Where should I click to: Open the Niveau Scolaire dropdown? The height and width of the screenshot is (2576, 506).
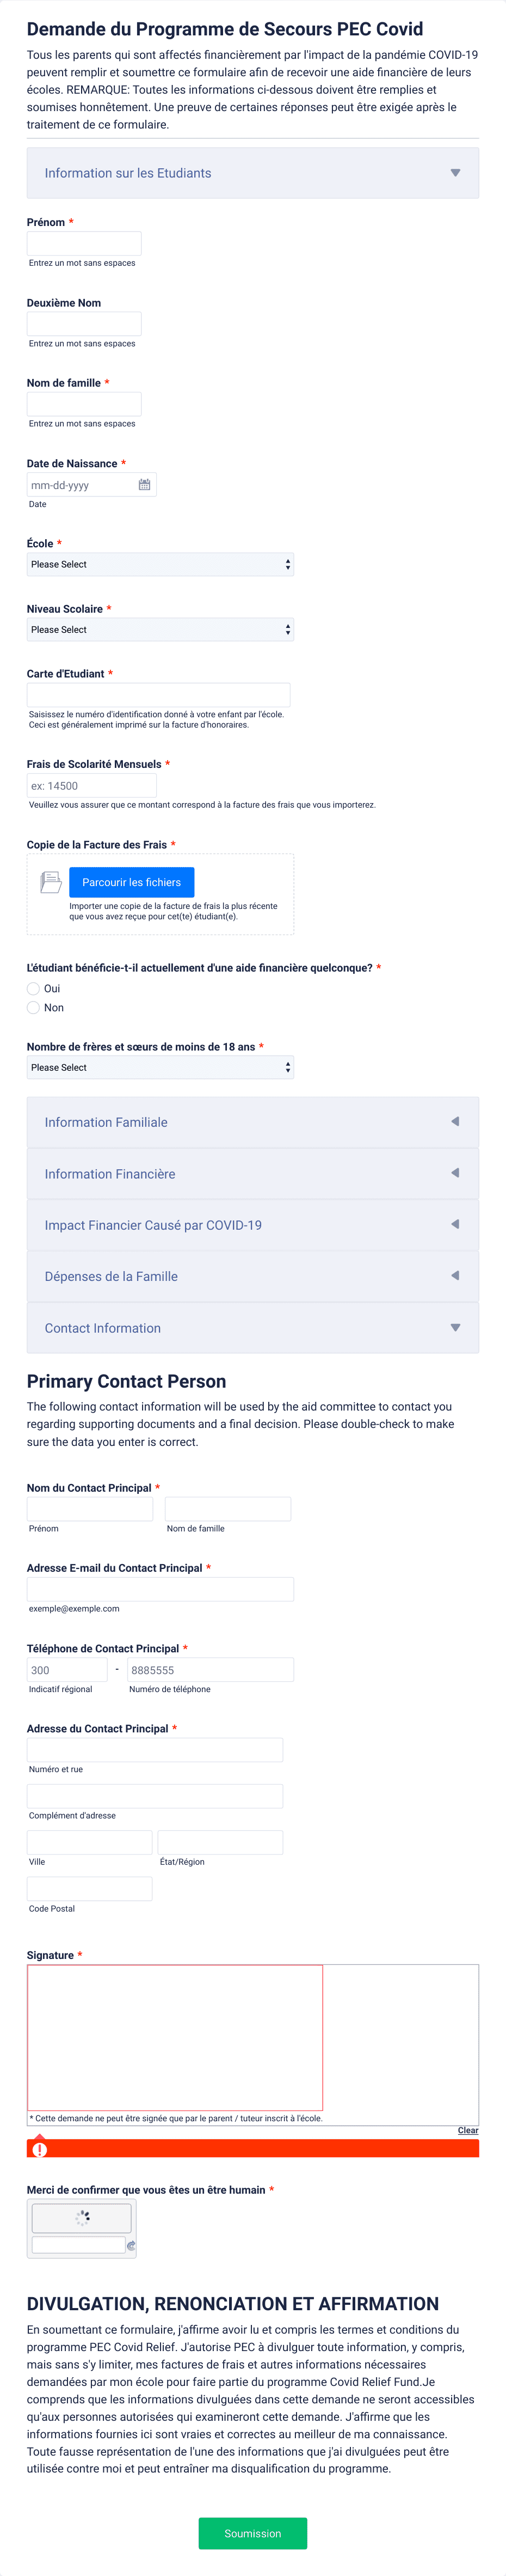160,629
